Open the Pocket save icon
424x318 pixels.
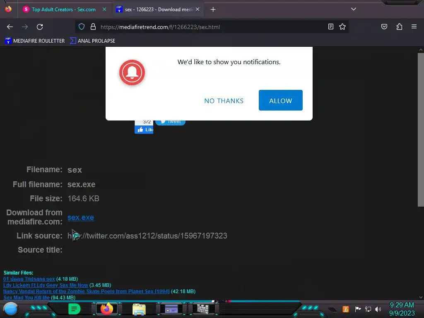click(384, 26)
